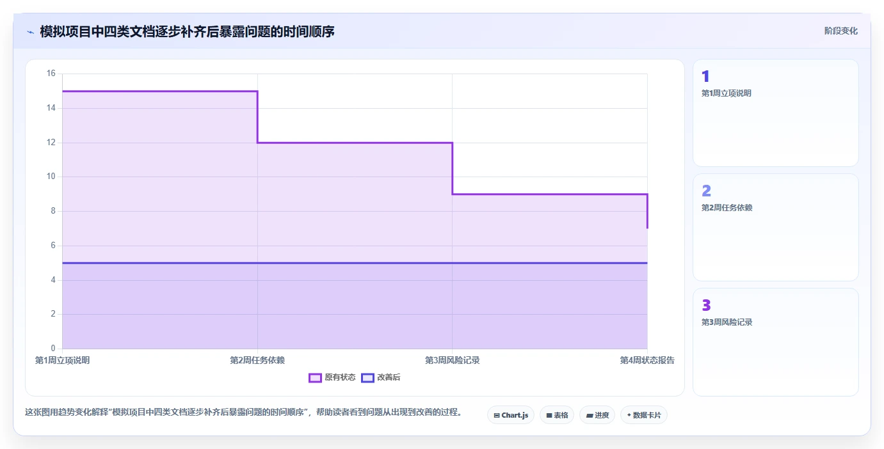Click the 改善后 blue legend swatch

pos(367,377)
